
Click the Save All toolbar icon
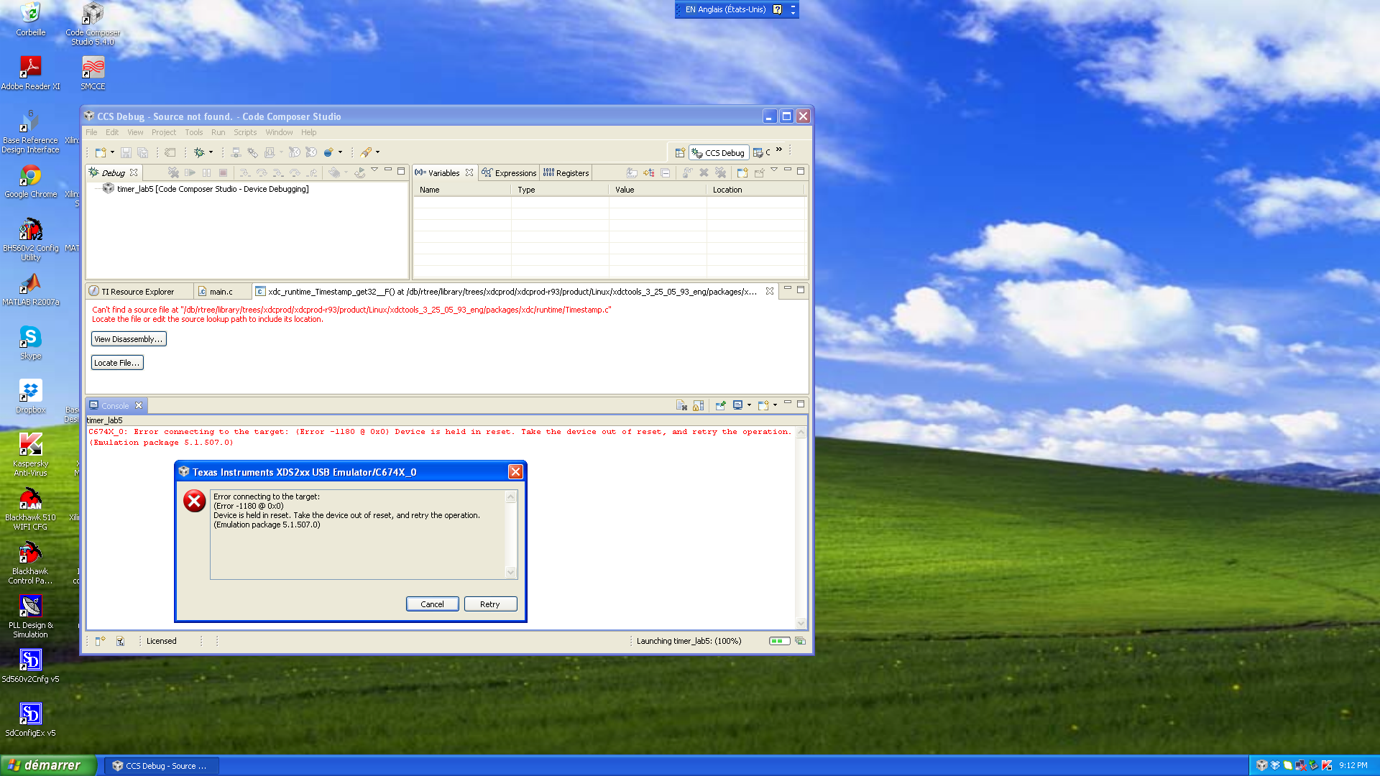[142, 152]
